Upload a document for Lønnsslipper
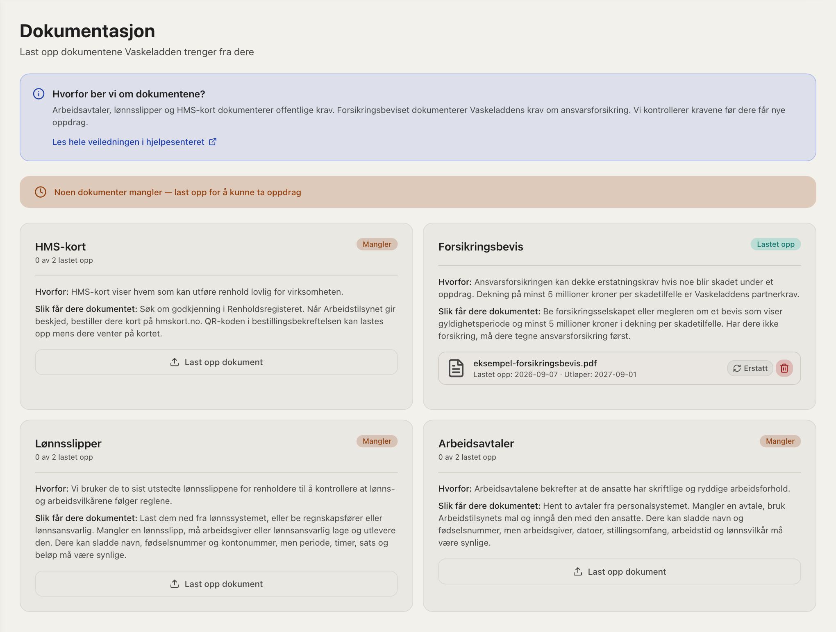 point(216,584)
